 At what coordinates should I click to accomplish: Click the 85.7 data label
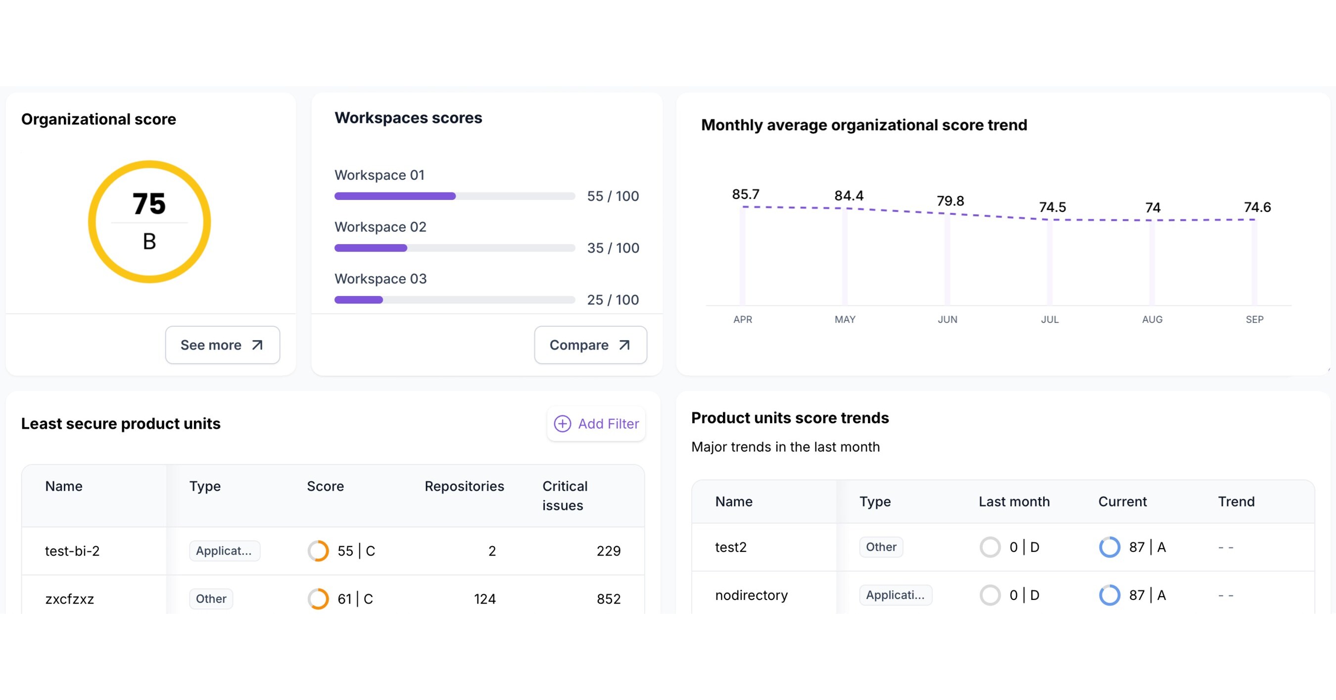click(745, 195)
